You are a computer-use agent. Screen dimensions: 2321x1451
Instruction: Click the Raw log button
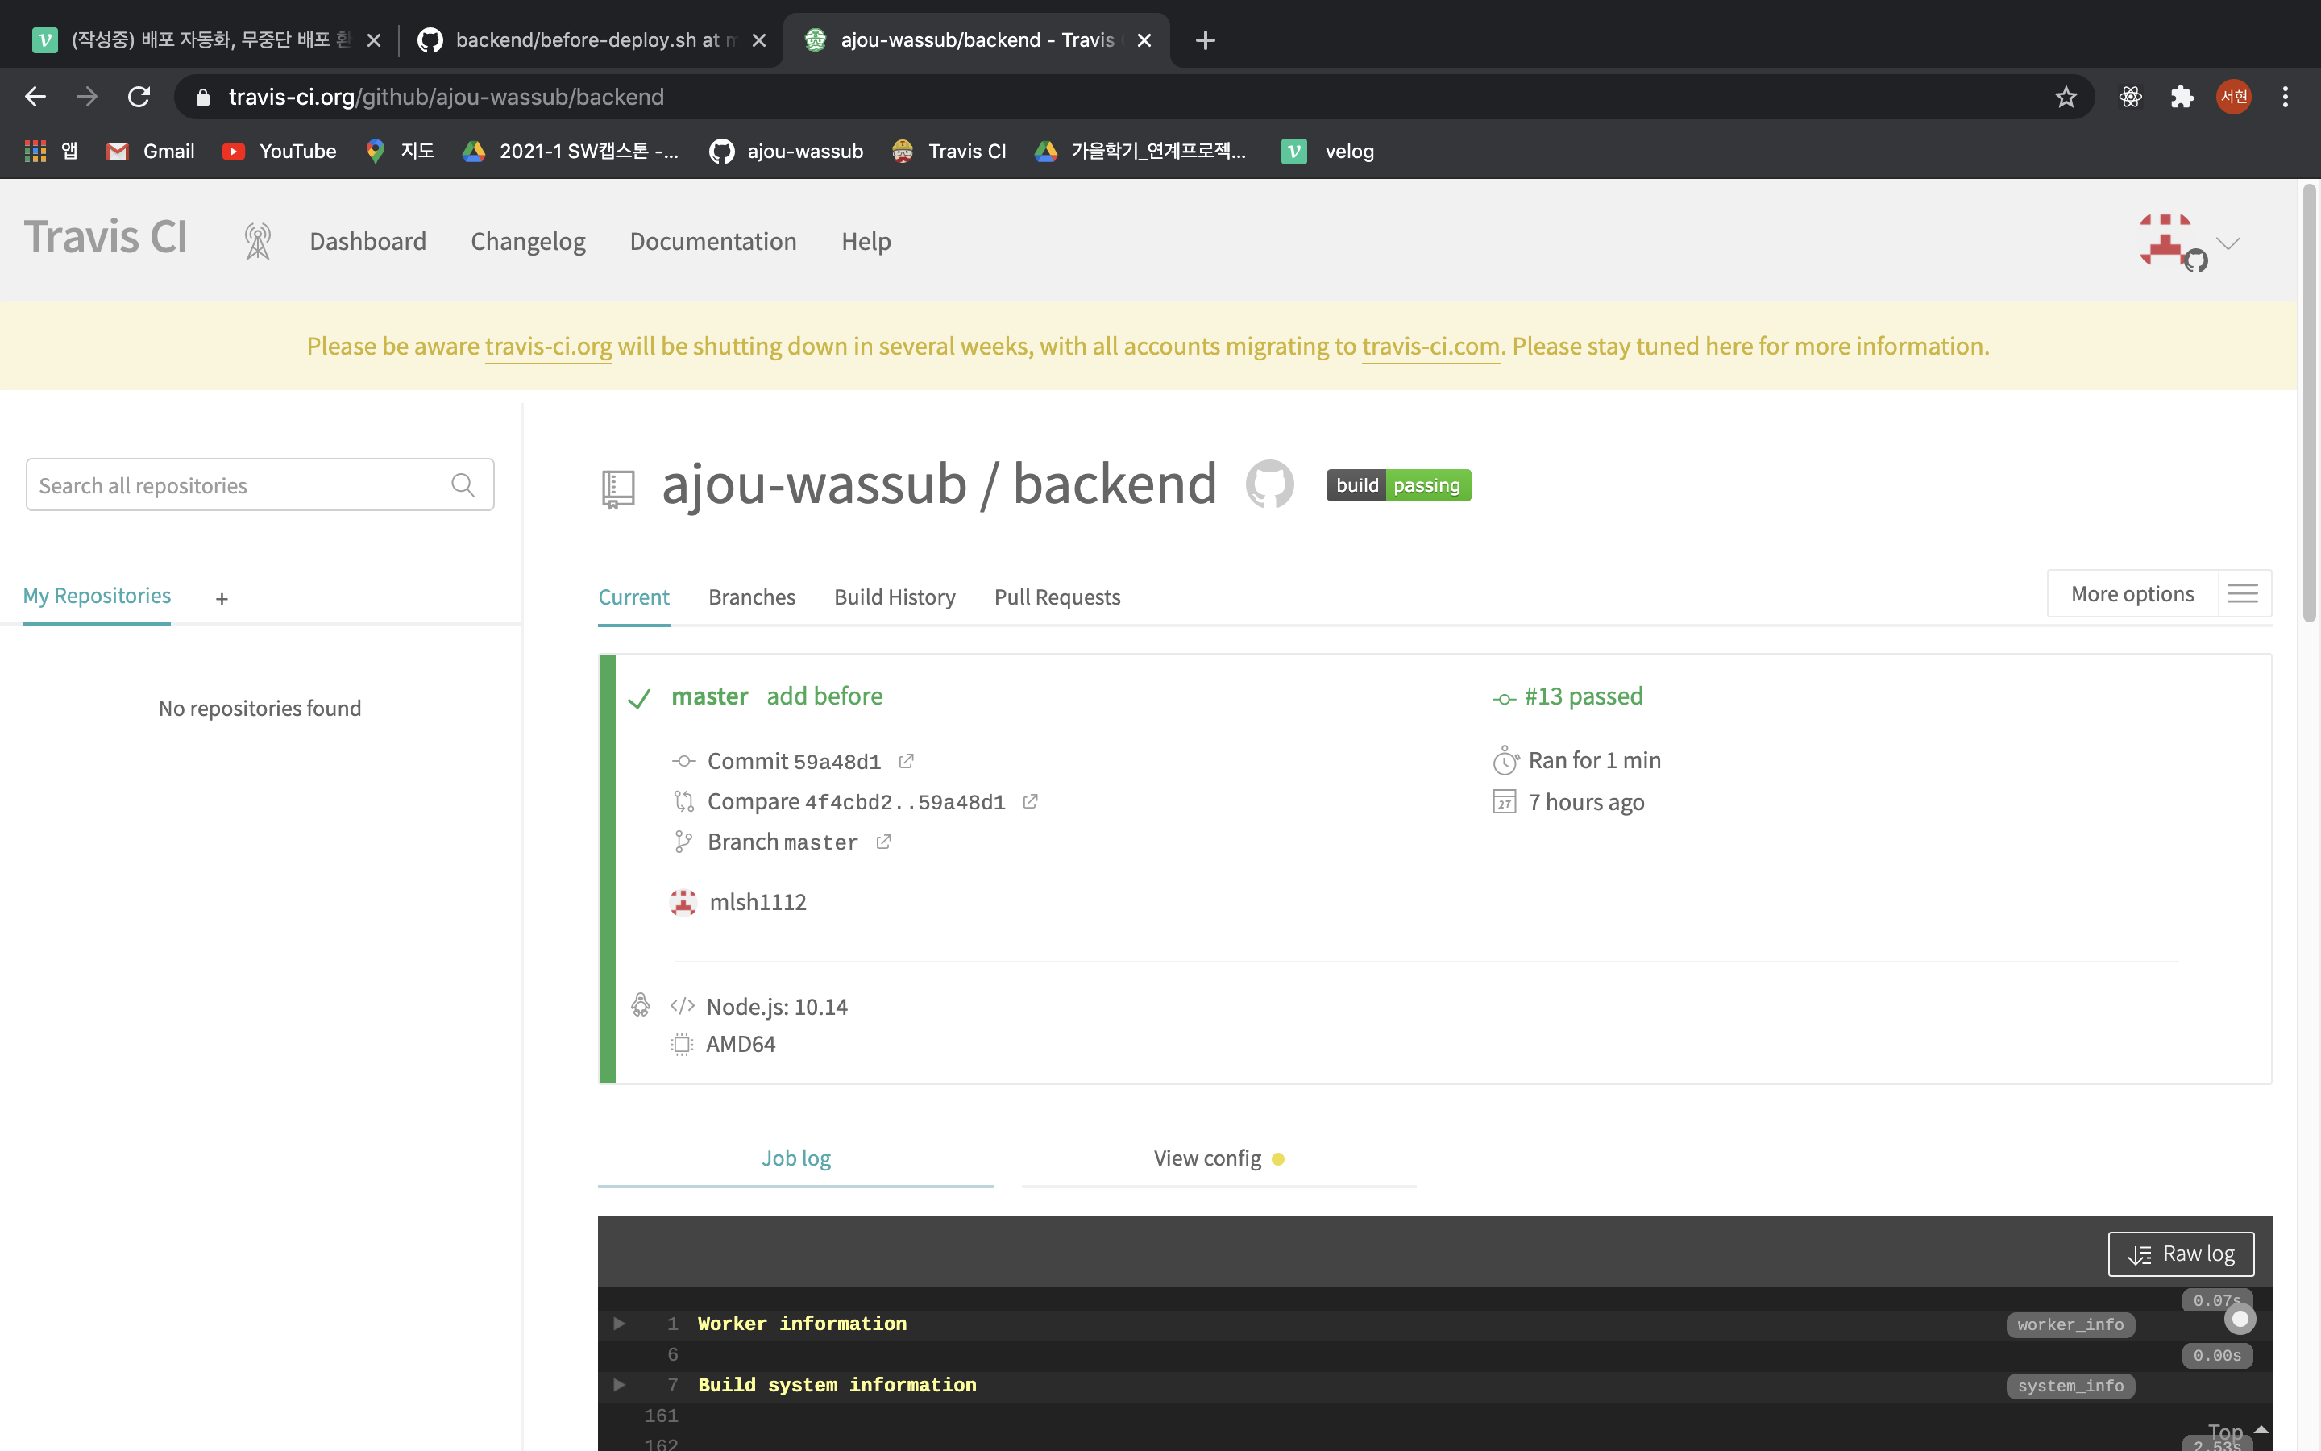coord(2180,1254)
